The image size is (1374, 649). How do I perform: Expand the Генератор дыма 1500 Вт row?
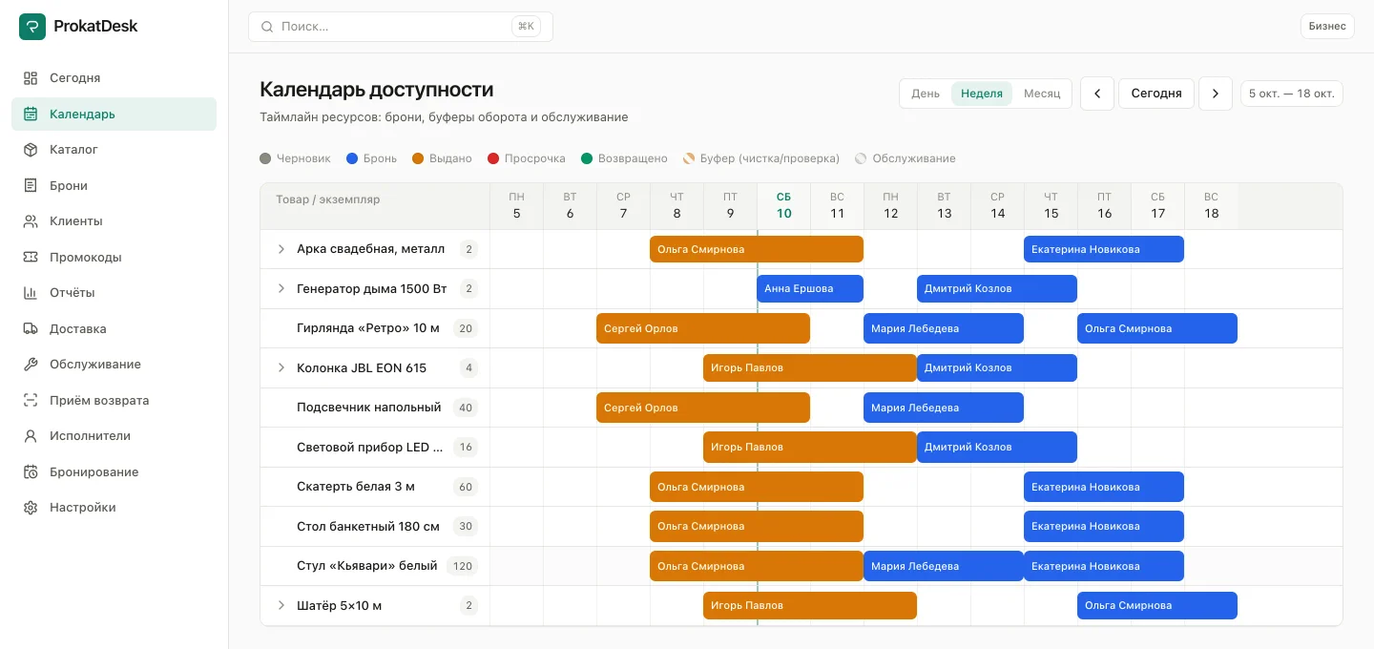tap(281, 288)
